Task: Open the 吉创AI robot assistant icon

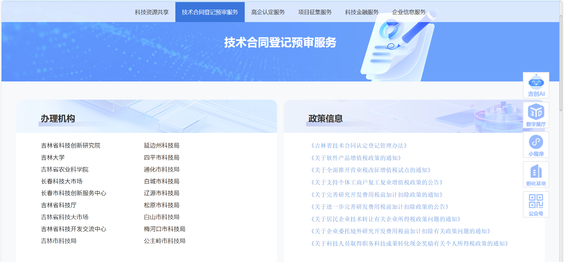Action: click(536, 85)
